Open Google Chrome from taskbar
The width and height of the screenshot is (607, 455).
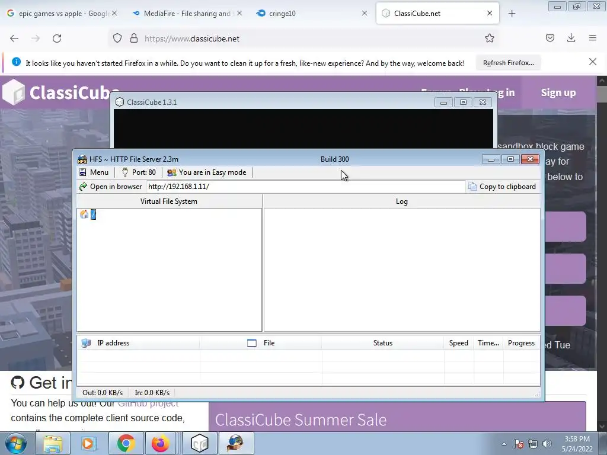tap(126, 443)
